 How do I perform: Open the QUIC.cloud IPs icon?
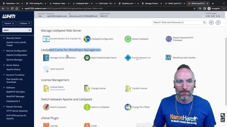pos(46,69)
